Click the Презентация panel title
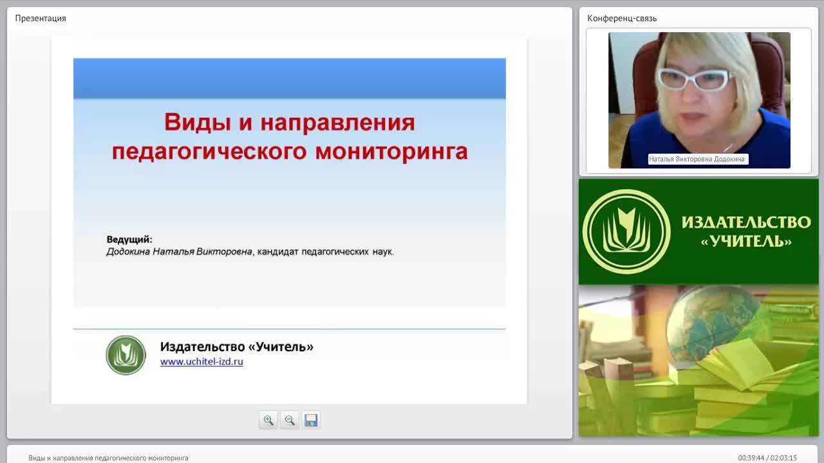The image size is (824, 463). pos(41,18)
